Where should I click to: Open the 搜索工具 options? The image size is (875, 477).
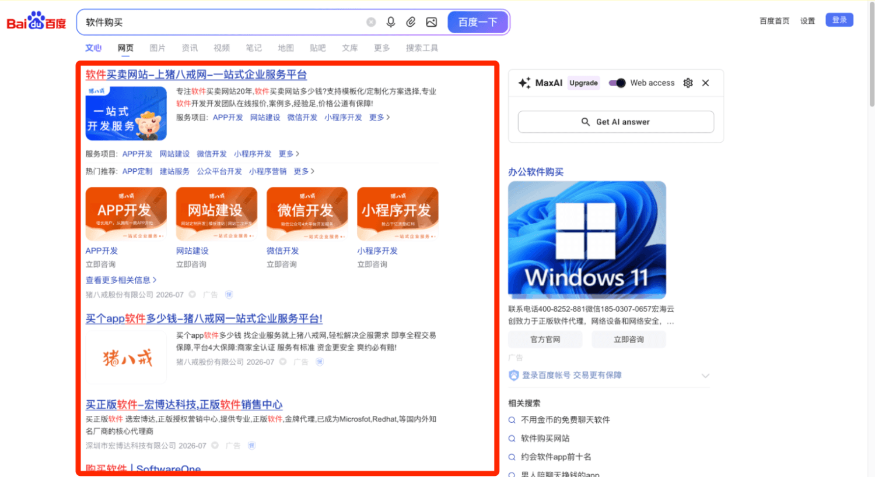point(422,48)
